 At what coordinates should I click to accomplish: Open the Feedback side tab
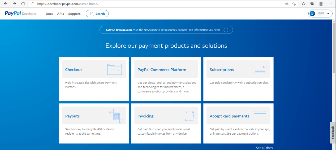[333, 132]
